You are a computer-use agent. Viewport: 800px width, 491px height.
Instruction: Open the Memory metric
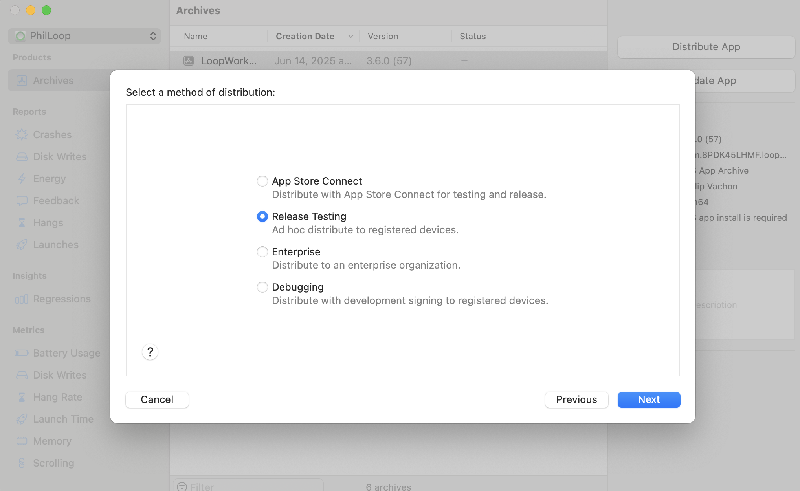pos(52,441)
